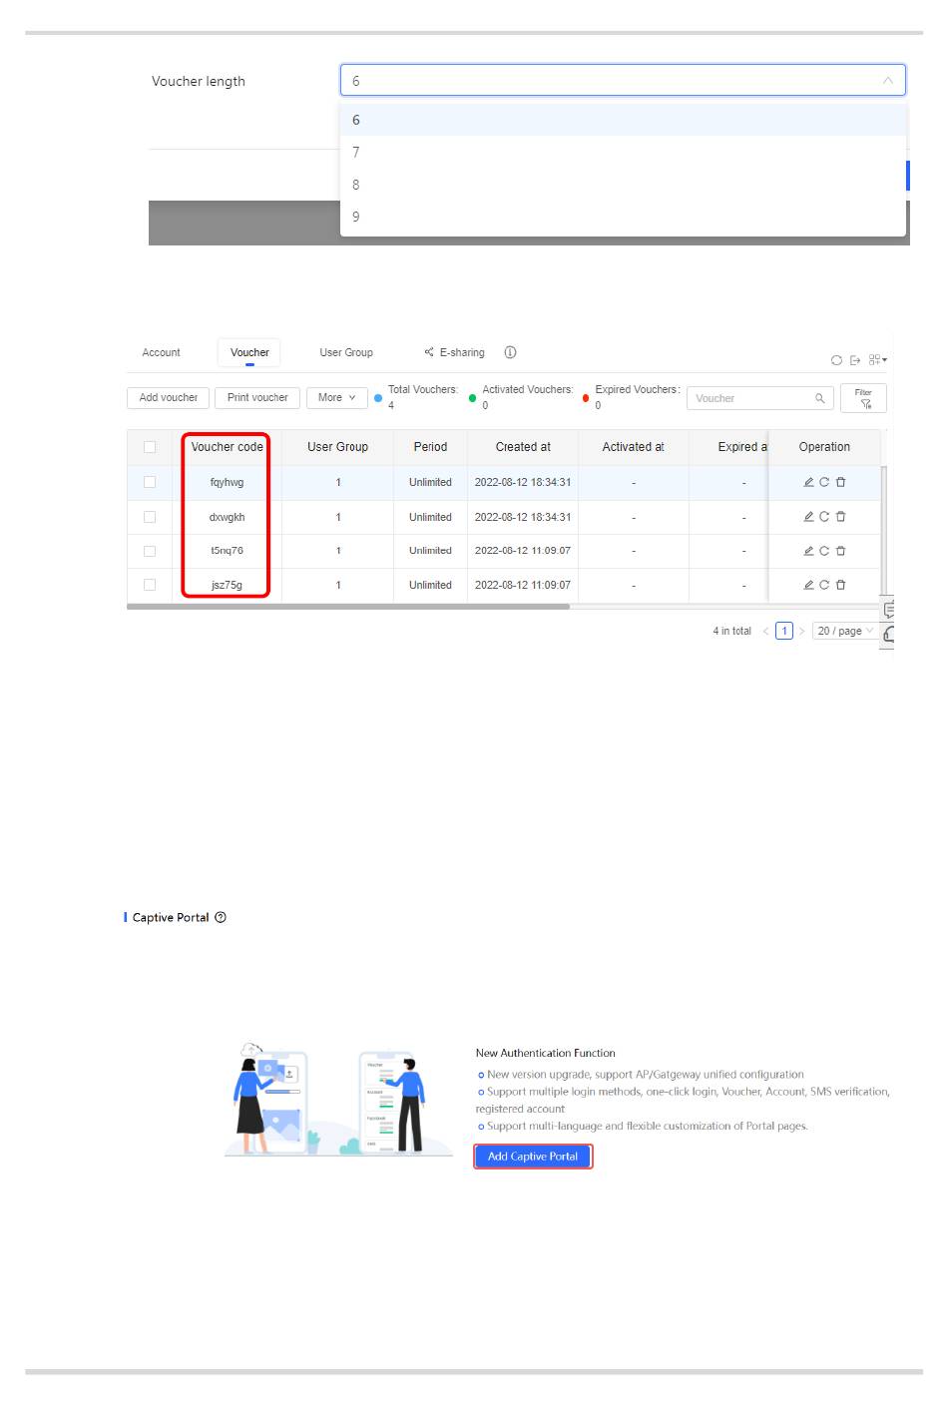Click the refresh icon in the t5nq76 row
This screenshot has width=948, height=1405.
[824, 551]
